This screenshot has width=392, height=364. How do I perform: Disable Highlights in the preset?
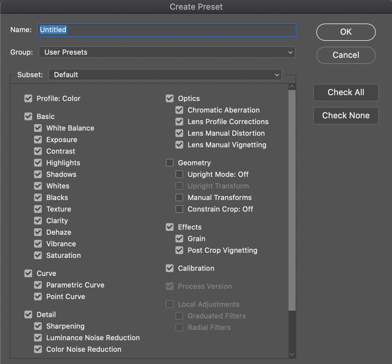[38, 163]
